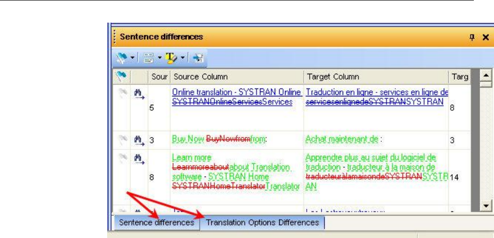The height and width of the screenshot is (238, 494).
Task: Click the list display options toolbar icon
Action: tap(148, 59)
